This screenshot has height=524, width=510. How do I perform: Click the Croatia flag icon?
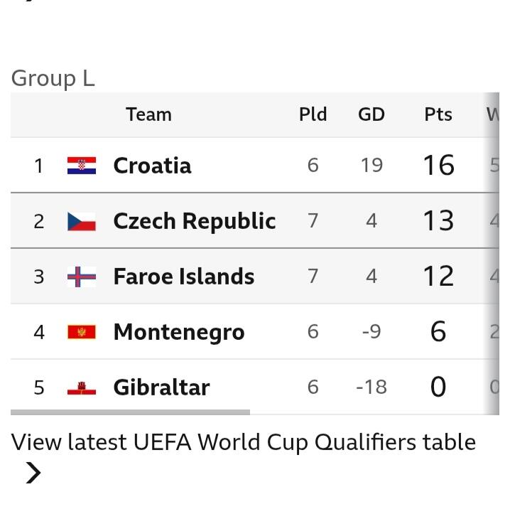point(82,166)
